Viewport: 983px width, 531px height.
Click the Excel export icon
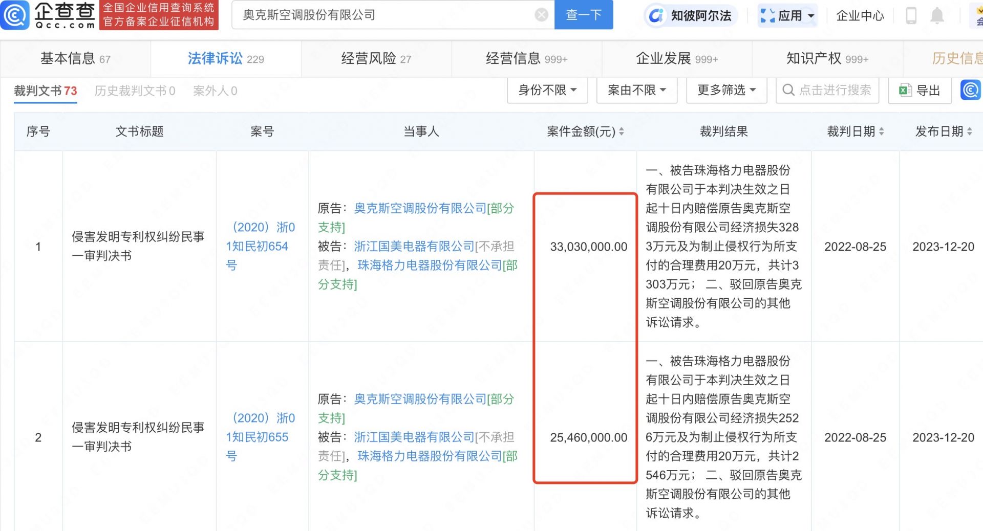905,91
